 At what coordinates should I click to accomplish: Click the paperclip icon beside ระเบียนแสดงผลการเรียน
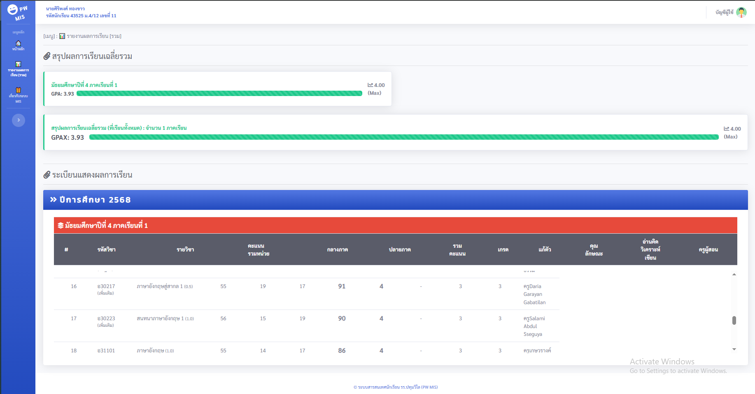coord(47,175)
